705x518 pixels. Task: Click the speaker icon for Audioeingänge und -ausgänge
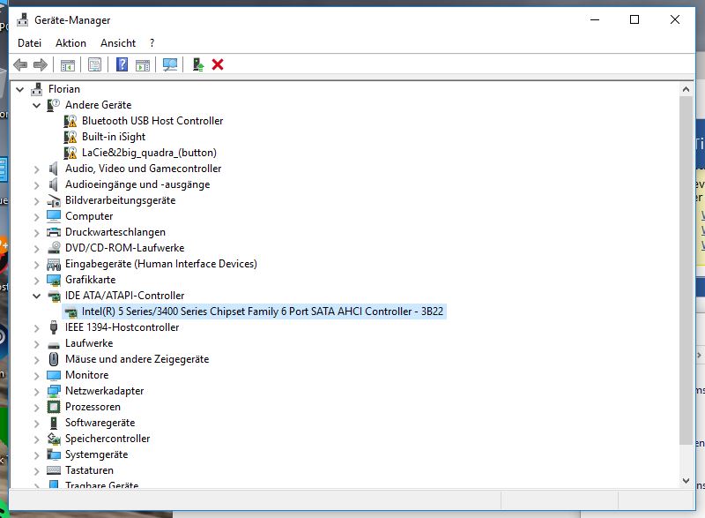[54, 184]
